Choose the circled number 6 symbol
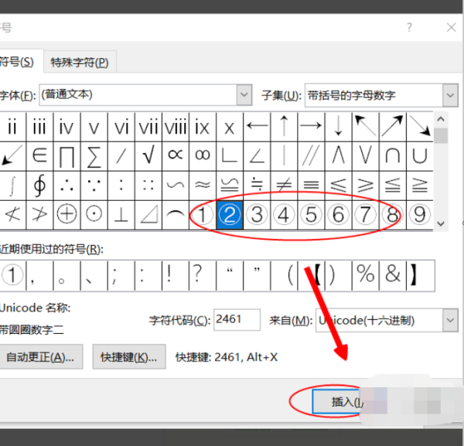Viewport: 464px width, 446px height. (x=339, y=215)
